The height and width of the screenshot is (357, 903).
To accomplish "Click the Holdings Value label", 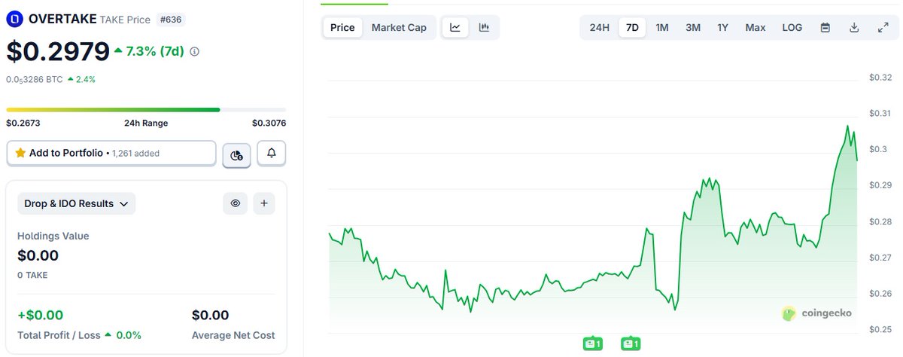I will (53, 236).
